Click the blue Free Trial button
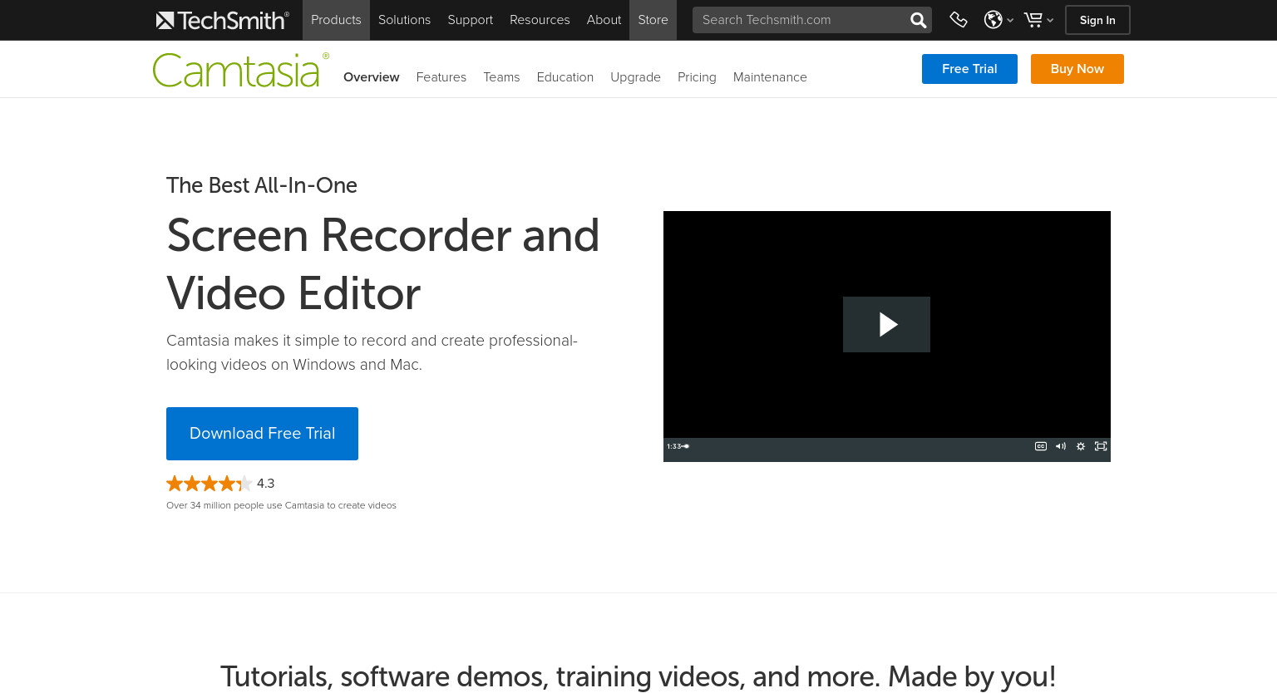Screen dimensions: 1277x693 point(969,69)
